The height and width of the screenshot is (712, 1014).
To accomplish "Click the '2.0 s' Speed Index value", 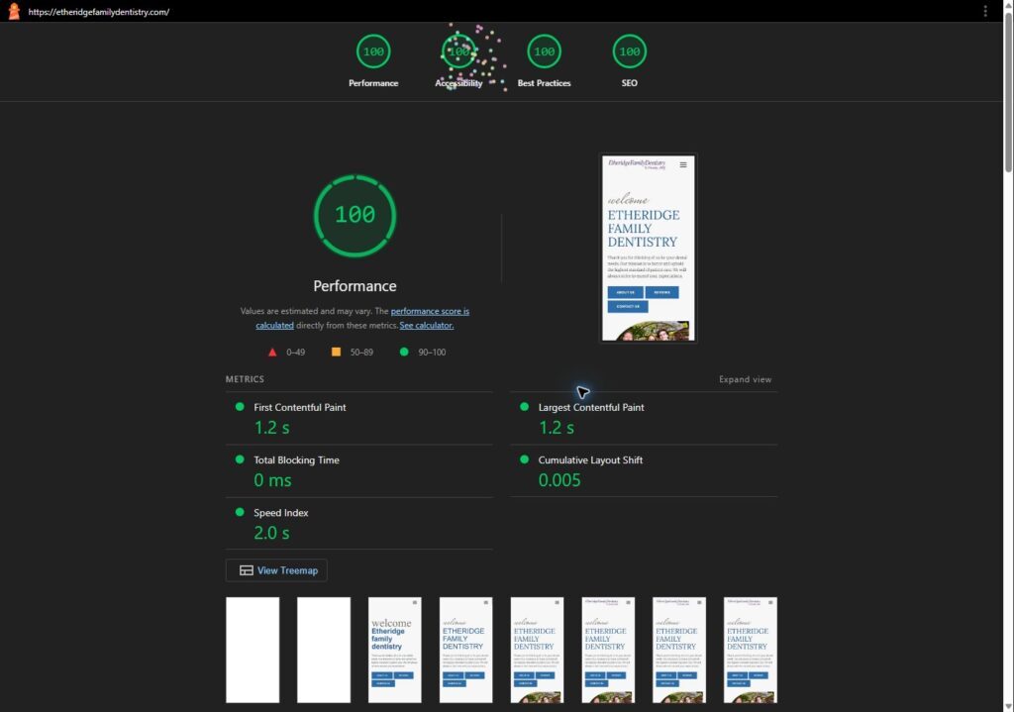I will click(271, 533).
